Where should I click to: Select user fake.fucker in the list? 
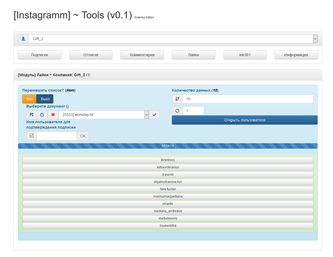tap(168, 189)
